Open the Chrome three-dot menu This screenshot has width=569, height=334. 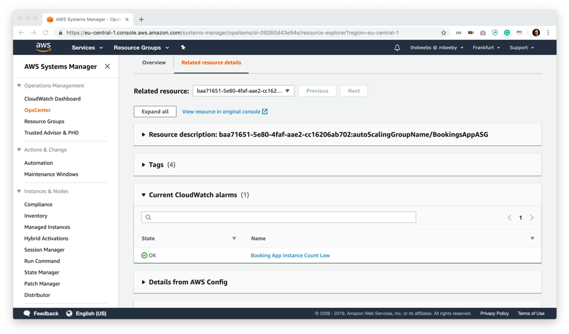[549, 33]
